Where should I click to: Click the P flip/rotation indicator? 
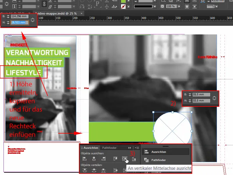[98, 4]
